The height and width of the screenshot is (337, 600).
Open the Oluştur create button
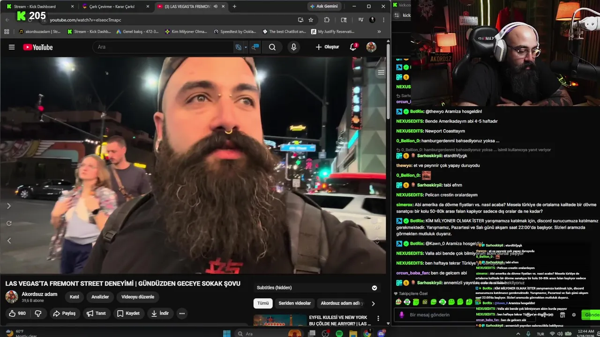tap(327, 47)
